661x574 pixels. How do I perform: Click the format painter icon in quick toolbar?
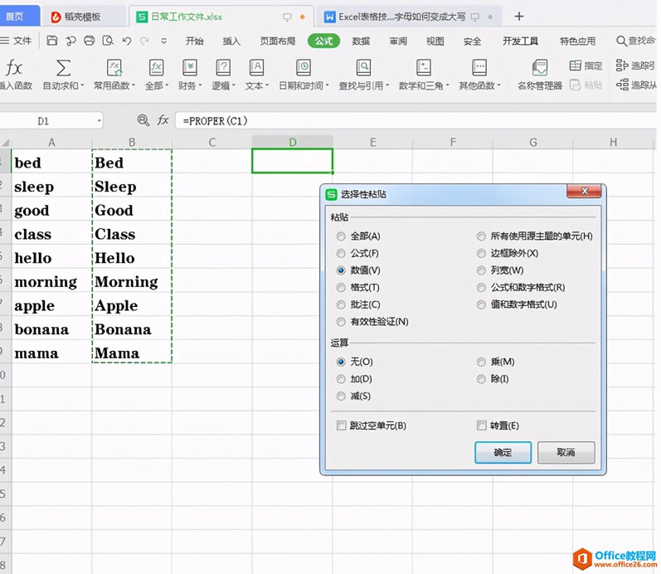point(70,41)
